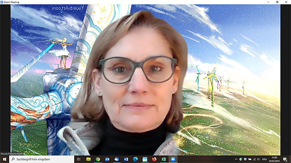Open Outlook from the taskbar
The width and height of the screenshot is (291, 163).
(x=107, y=159)
